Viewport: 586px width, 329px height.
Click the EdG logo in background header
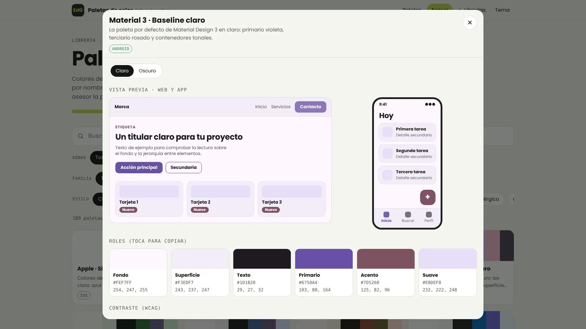tap(78, 10)
